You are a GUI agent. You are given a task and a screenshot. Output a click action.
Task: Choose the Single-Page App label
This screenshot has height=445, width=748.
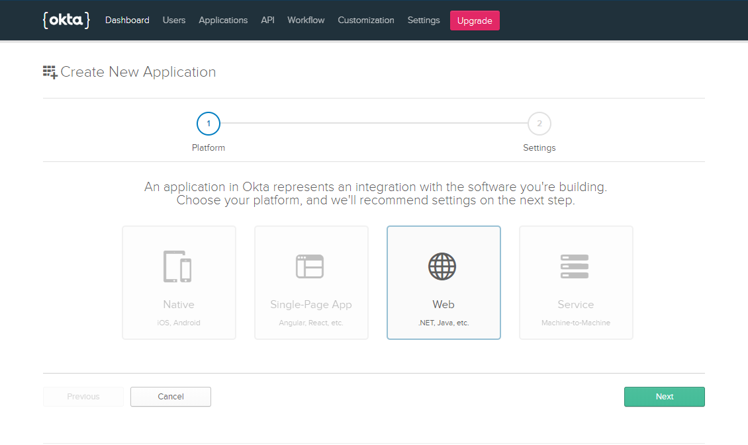[x=311, y=304]
